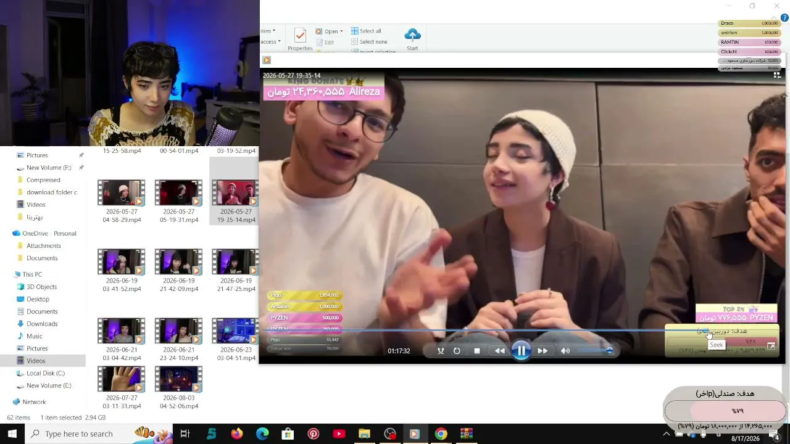Image resolution: width=790 pixels, height=444 pixels.
Task: Open WinRAR from the taskbar
Action: pos(466,434)
